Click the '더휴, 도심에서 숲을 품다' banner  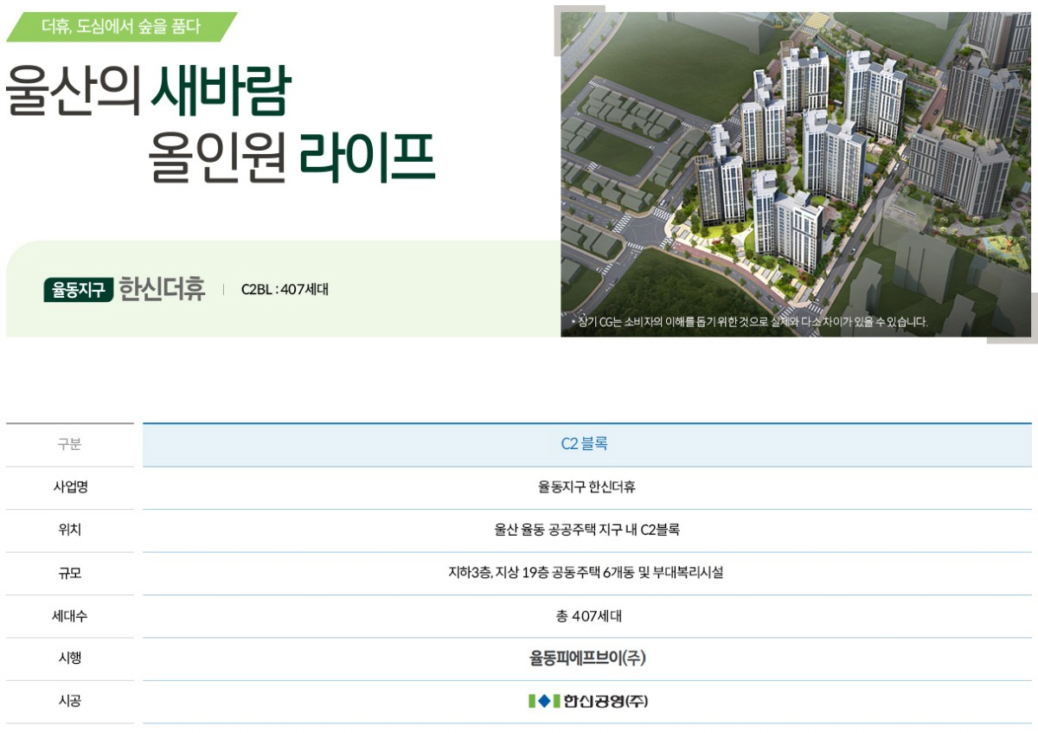(x=121, y=27)
